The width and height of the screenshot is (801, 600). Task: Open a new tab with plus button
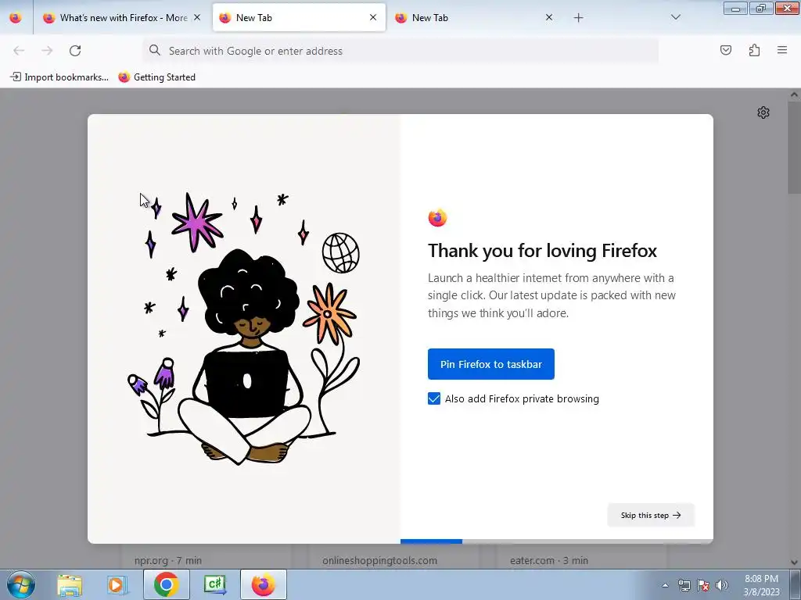click(578, 18)
